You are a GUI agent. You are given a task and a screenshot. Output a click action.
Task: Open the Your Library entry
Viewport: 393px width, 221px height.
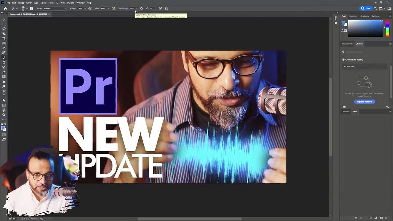tap(364, 66)
